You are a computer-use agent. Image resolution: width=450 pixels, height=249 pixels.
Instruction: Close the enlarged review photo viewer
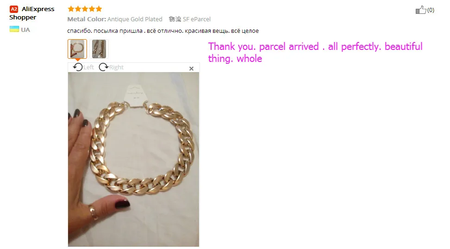(x=191, y=68)
